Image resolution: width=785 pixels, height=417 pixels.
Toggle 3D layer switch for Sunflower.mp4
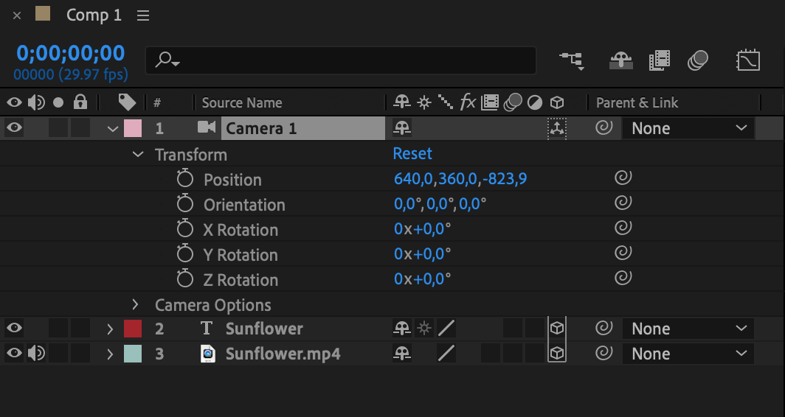coord(557,354)
